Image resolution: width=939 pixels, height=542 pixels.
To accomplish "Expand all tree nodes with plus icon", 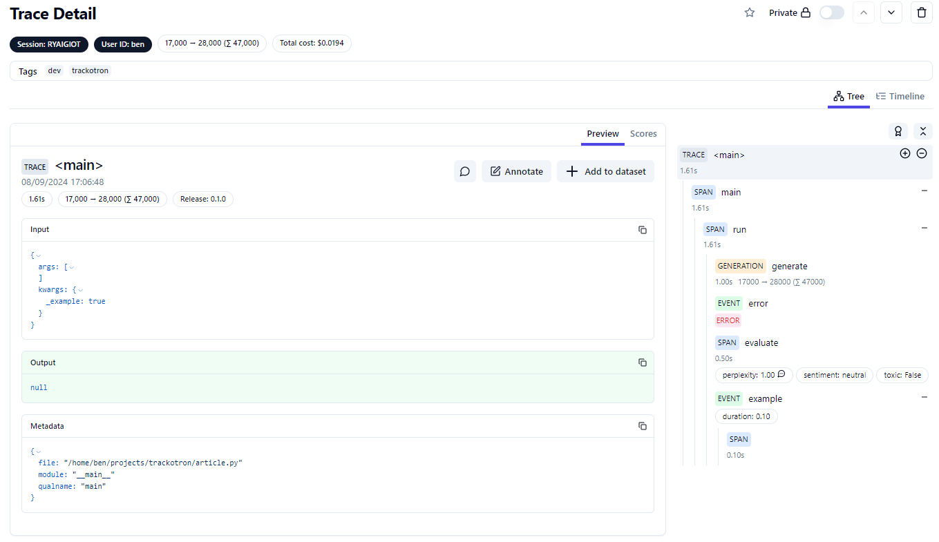I will (x=904, y=153).
